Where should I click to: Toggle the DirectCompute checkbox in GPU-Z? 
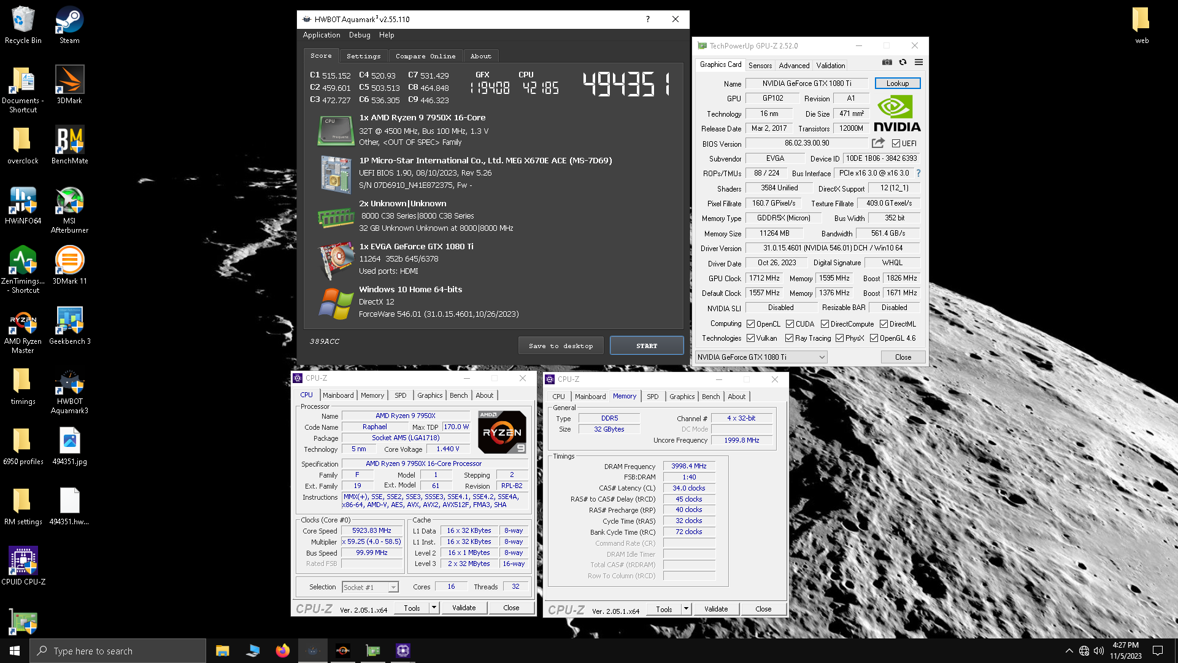(x=825, y=324)
